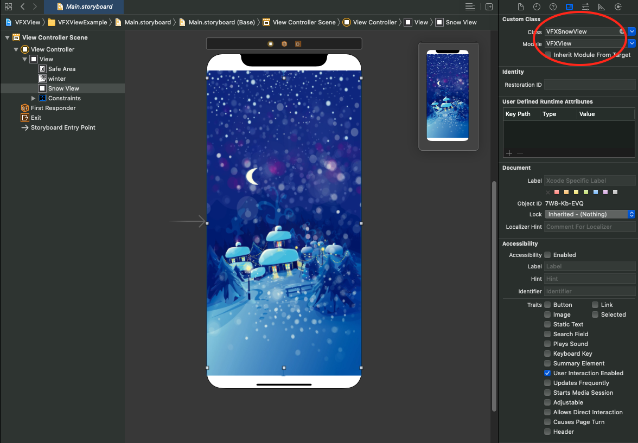Pick the red document label color

point(557,192)
